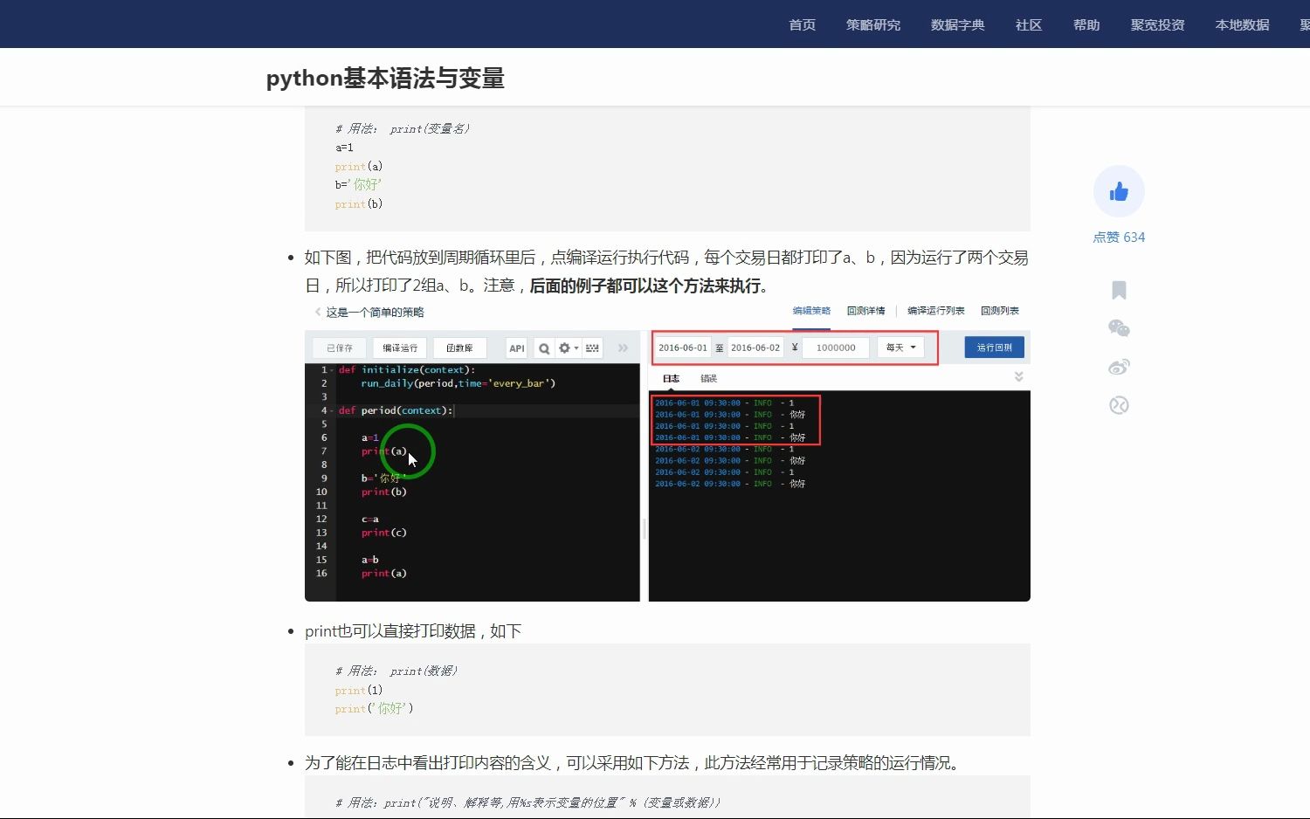Click the first log line 2016-06-01 09:30:00 INFO 1
The height and width of the screenshot is (819, 1310).
click(725, 403)
